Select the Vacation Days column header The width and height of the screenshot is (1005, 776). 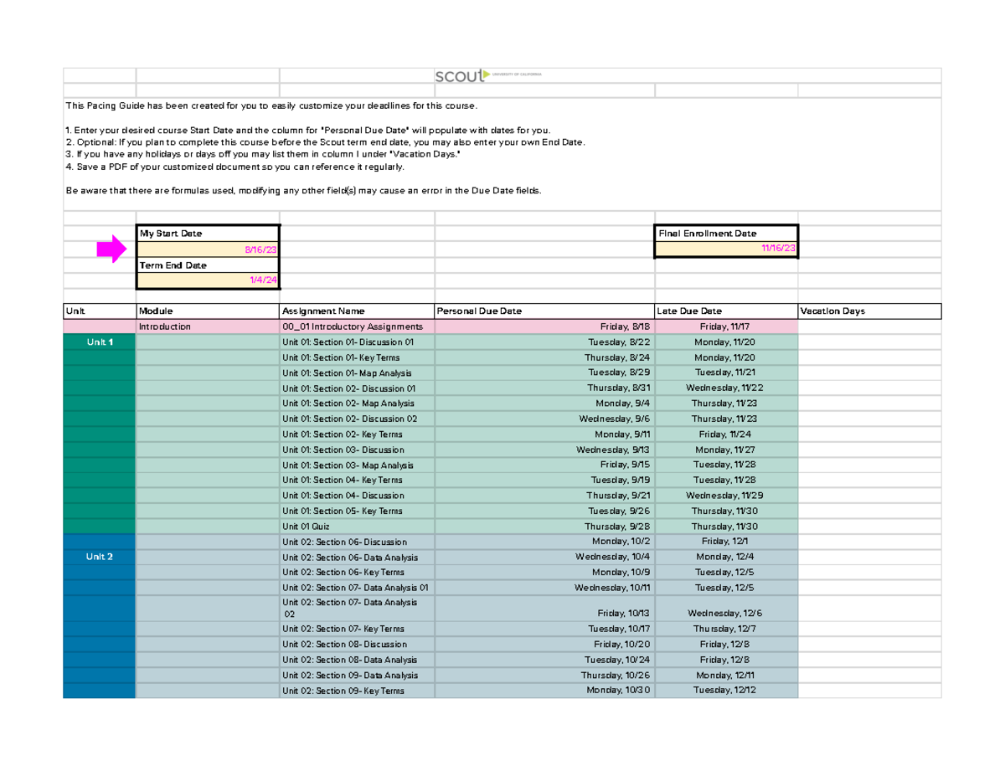(869, 311)
